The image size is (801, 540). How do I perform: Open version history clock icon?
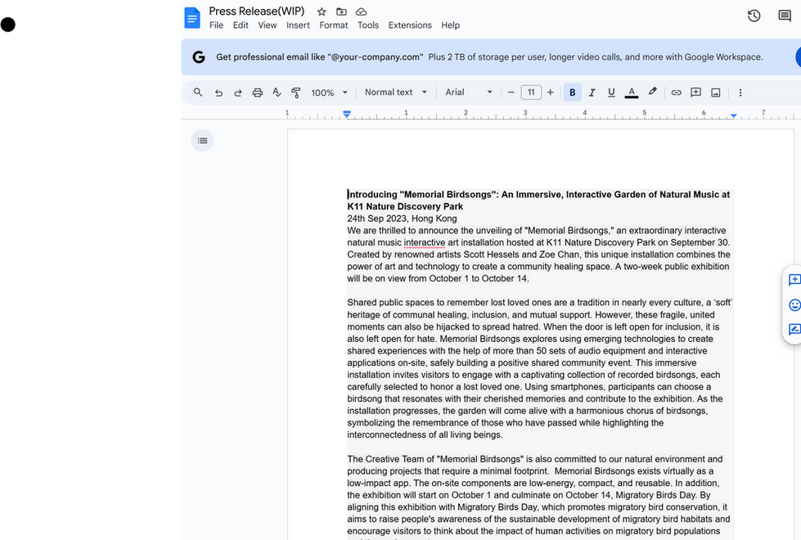[x=754, y=16]
